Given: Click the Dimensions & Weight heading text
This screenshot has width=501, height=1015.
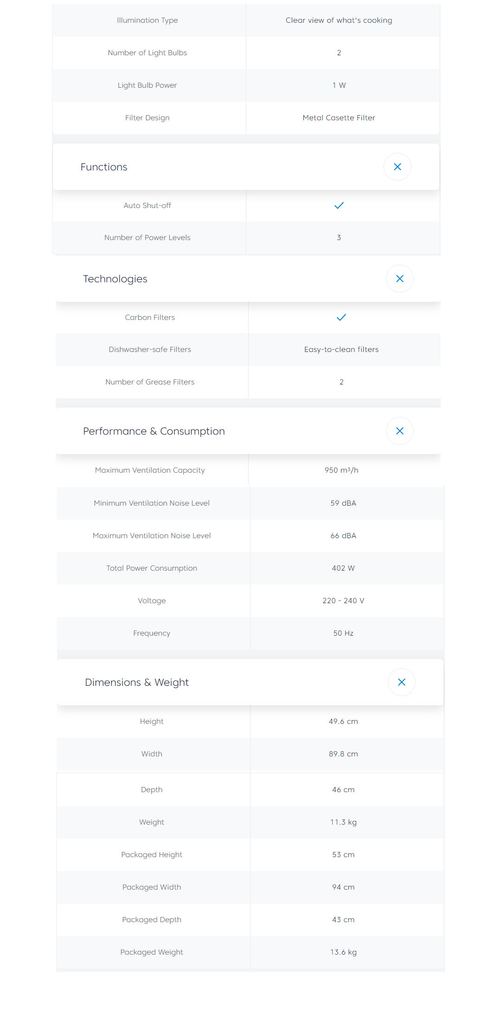Looking at the screenshot, I should pyautogui.click(x=137, y=683).
